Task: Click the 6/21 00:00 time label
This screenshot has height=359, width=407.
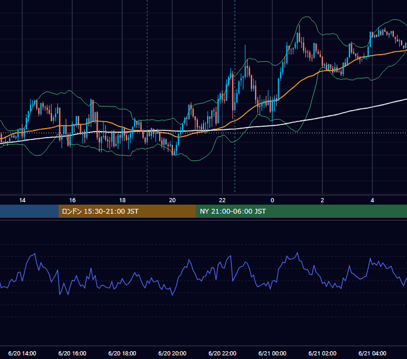Action: pyautogui.click(x=272, y=353)
